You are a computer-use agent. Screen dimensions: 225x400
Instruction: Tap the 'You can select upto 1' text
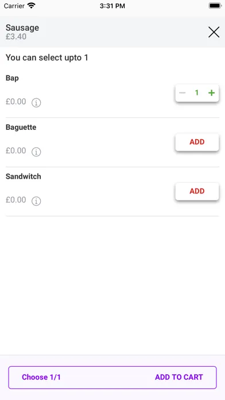pos(47,57)
